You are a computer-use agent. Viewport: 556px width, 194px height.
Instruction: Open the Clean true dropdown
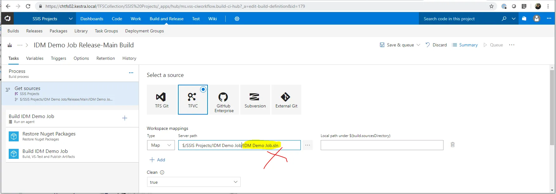[194, 182]
